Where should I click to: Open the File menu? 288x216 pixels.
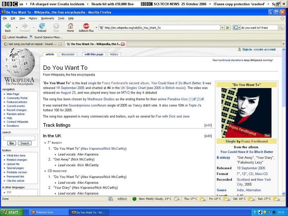[5, 18]
